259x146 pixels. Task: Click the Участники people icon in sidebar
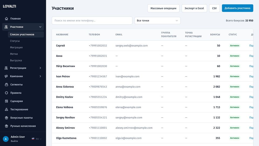(6, 27)
